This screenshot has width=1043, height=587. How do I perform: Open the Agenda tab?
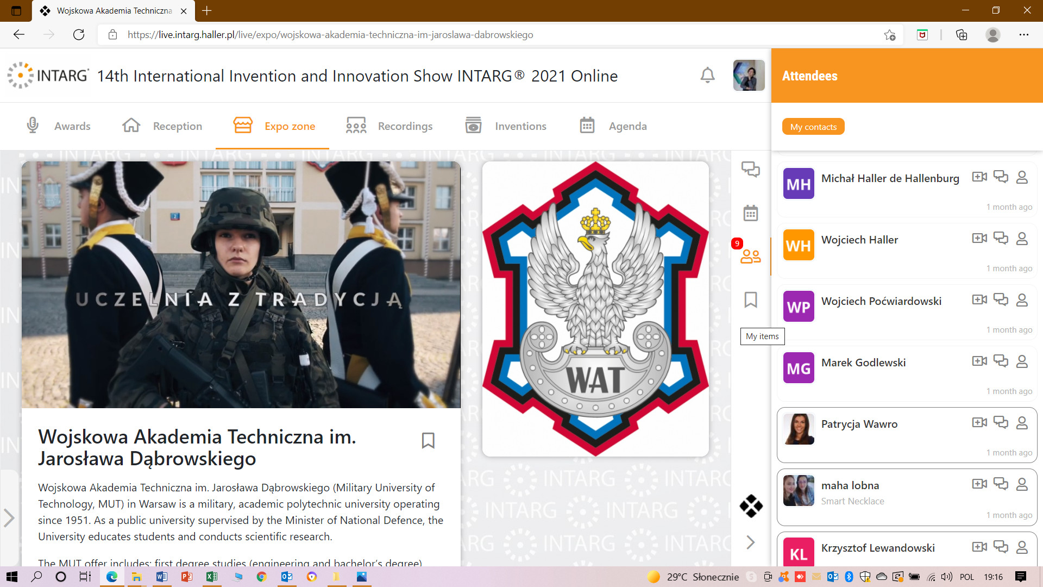coord(613,126)
